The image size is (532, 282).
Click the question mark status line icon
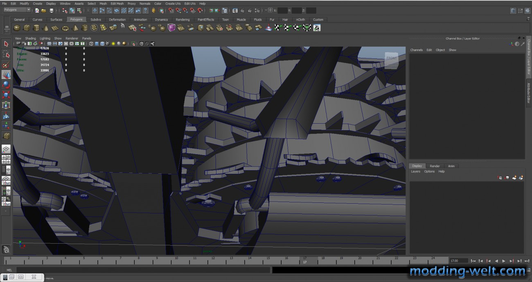click(x=145, y=10)
